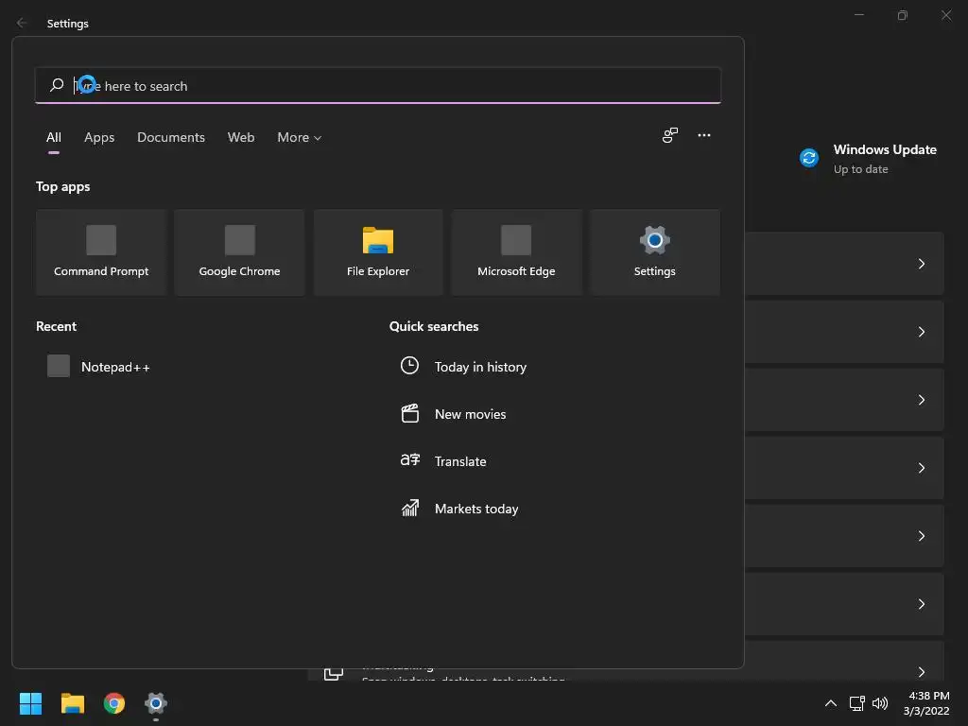Click the Quick searches heading text
This screenshot has width=968, height=726.
tap(434, 326)
